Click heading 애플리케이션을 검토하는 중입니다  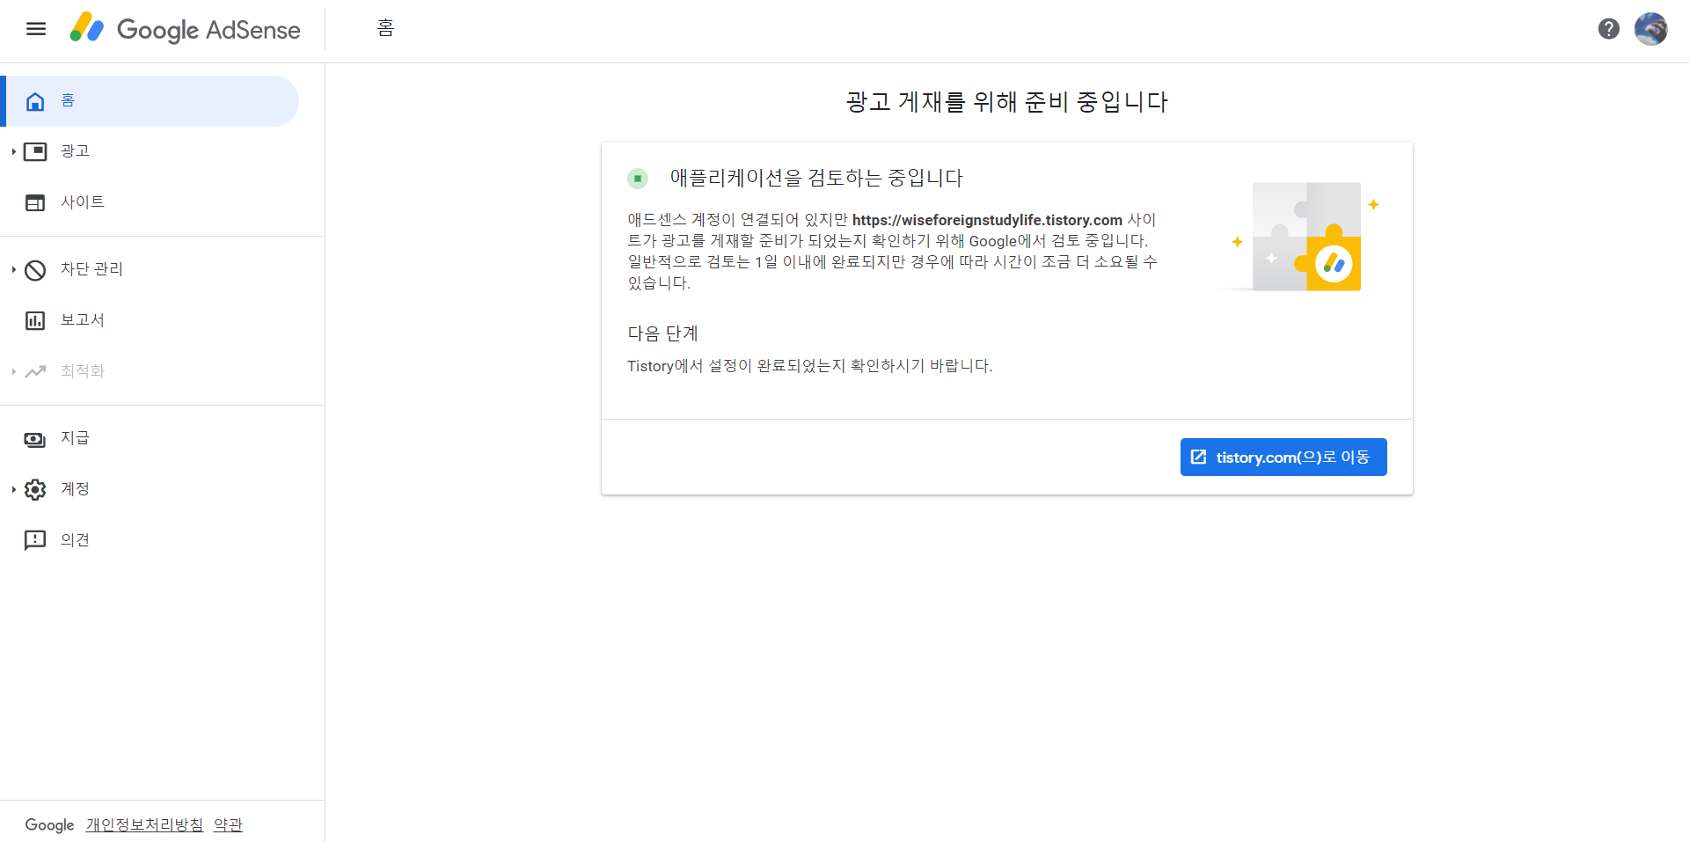(x=816, y=179)
